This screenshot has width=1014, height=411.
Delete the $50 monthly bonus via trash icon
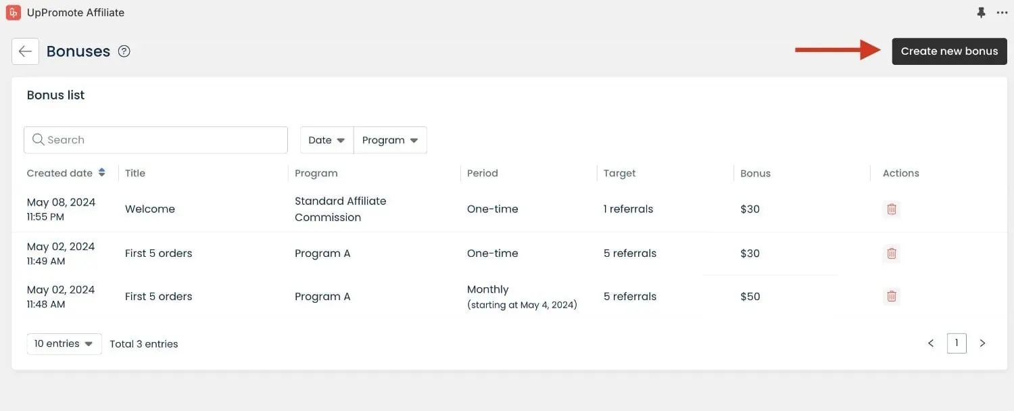pos(892,296)
